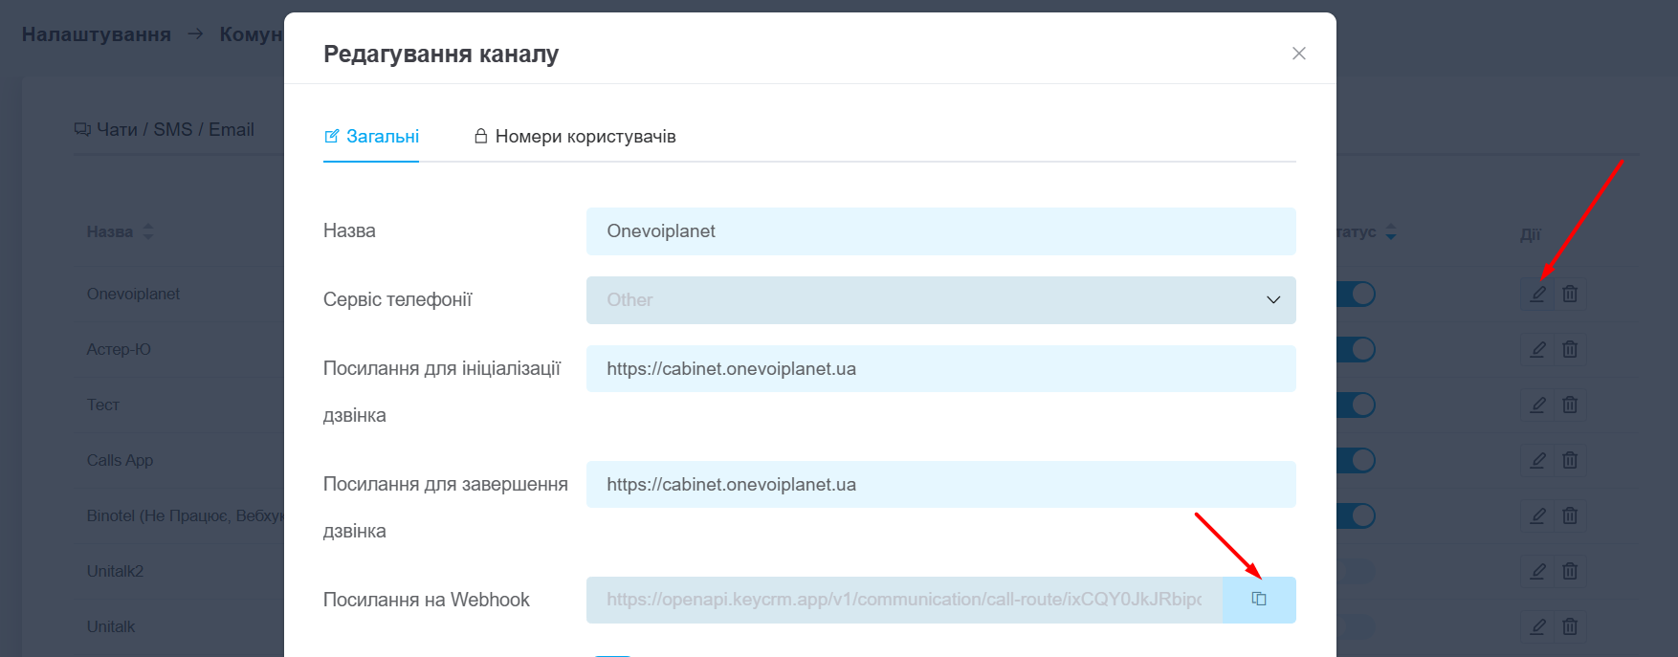Screen dimensions: 1678x657
Task: Select the Webhook URL field
Action: tap(904, 600)
